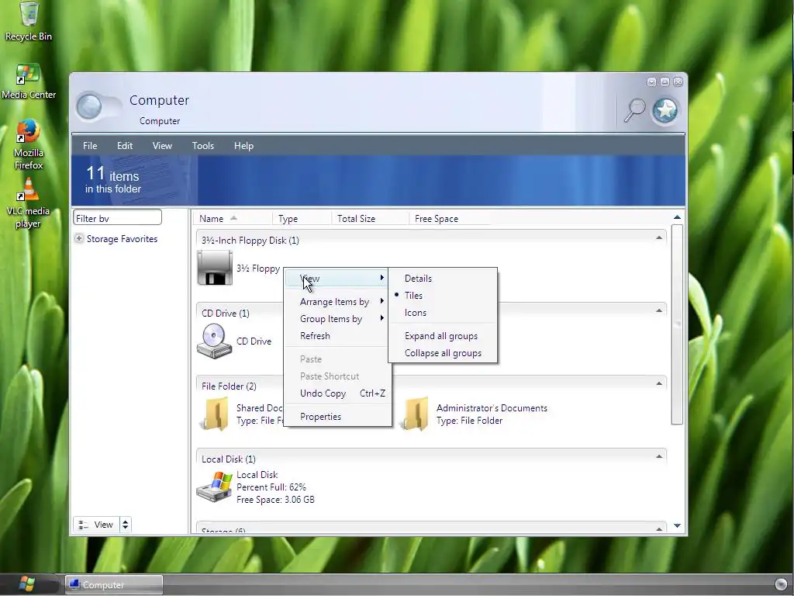Open the Arrange Items by submenu
The height and width of the screenshot is (596, 794).
click(x=337, y=302)
